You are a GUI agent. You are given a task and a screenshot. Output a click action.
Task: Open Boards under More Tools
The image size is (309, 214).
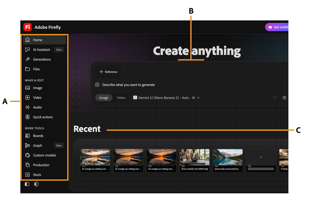pos(44,136)
